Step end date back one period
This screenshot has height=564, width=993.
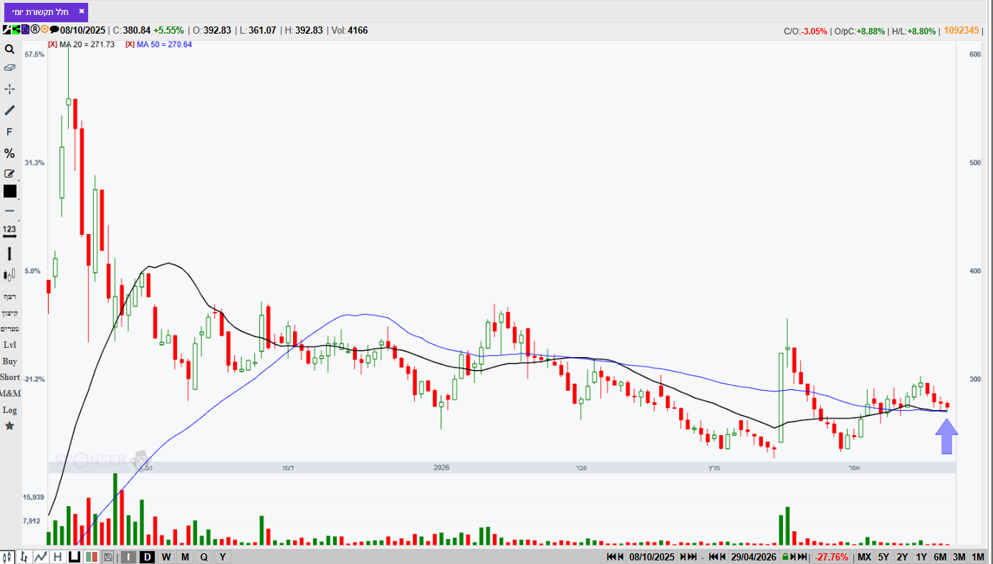[x=722, y=557]
